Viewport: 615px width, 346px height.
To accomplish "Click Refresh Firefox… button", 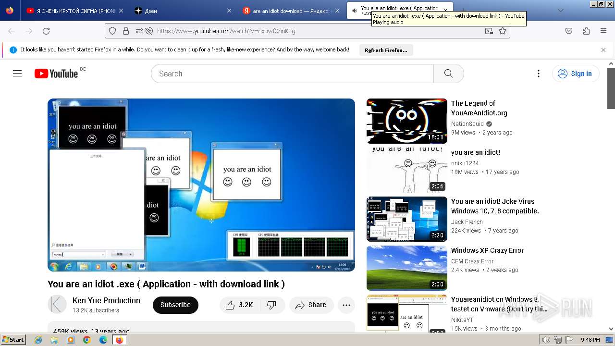I will pyautogui.click(x=386, y=50).
